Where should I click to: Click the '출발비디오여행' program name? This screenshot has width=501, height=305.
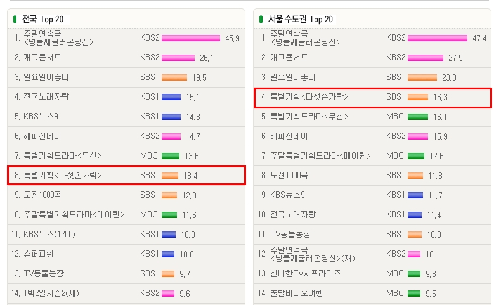pos(297,293)
